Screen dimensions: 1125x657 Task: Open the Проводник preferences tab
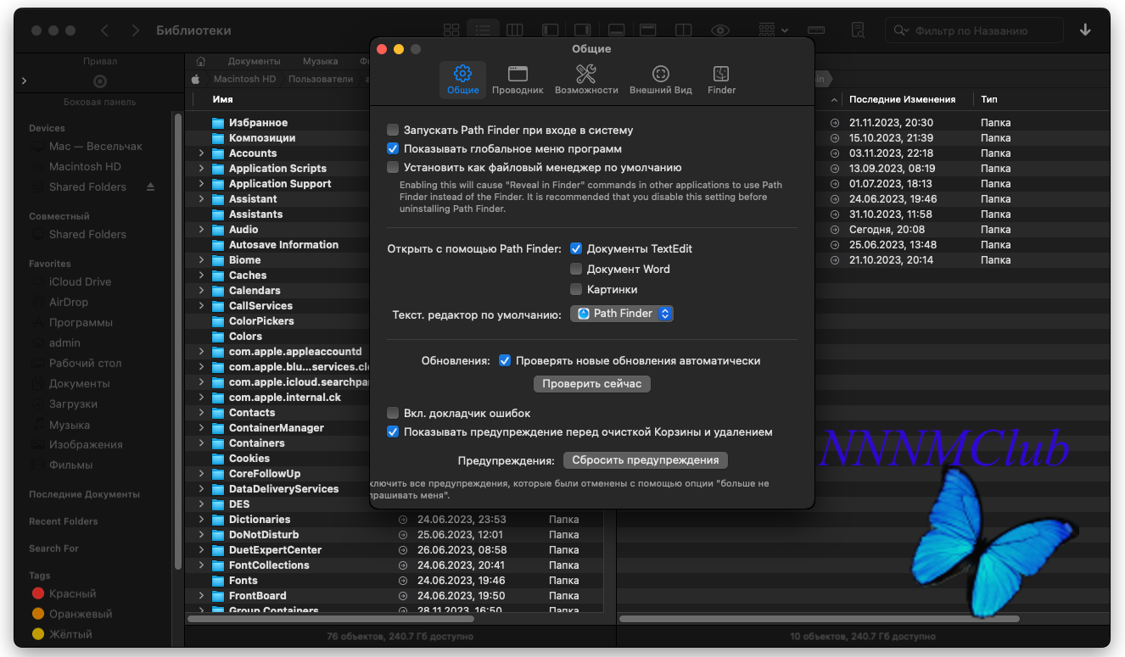(518, 79)
